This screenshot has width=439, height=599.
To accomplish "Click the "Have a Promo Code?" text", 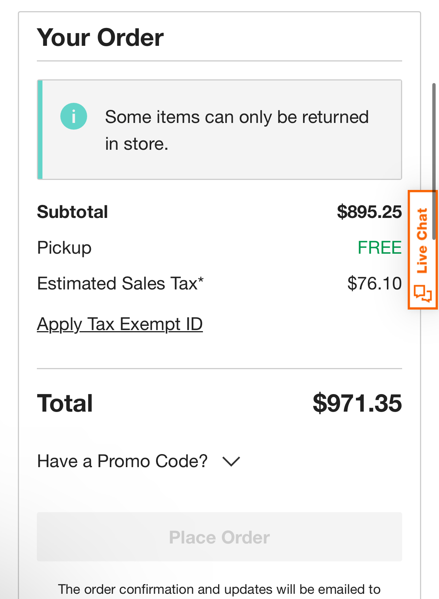I will pos(123,461).
